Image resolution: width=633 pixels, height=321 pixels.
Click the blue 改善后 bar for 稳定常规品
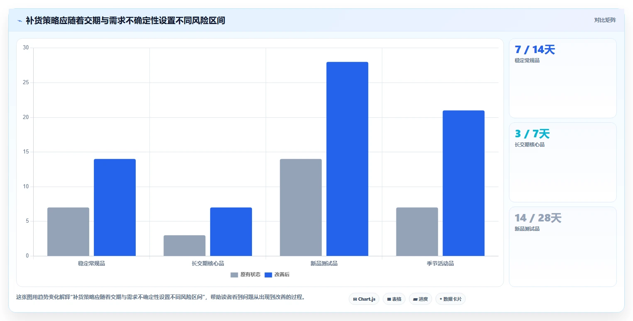click(115, 207)
